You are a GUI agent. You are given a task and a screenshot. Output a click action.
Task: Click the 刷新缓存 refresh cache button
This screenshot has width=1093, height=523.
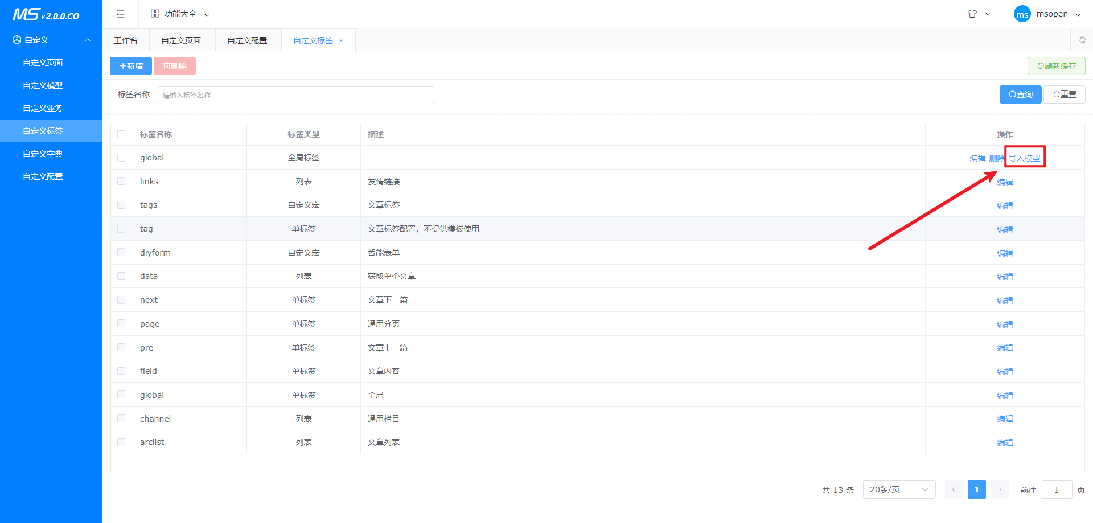point(1056,66)
